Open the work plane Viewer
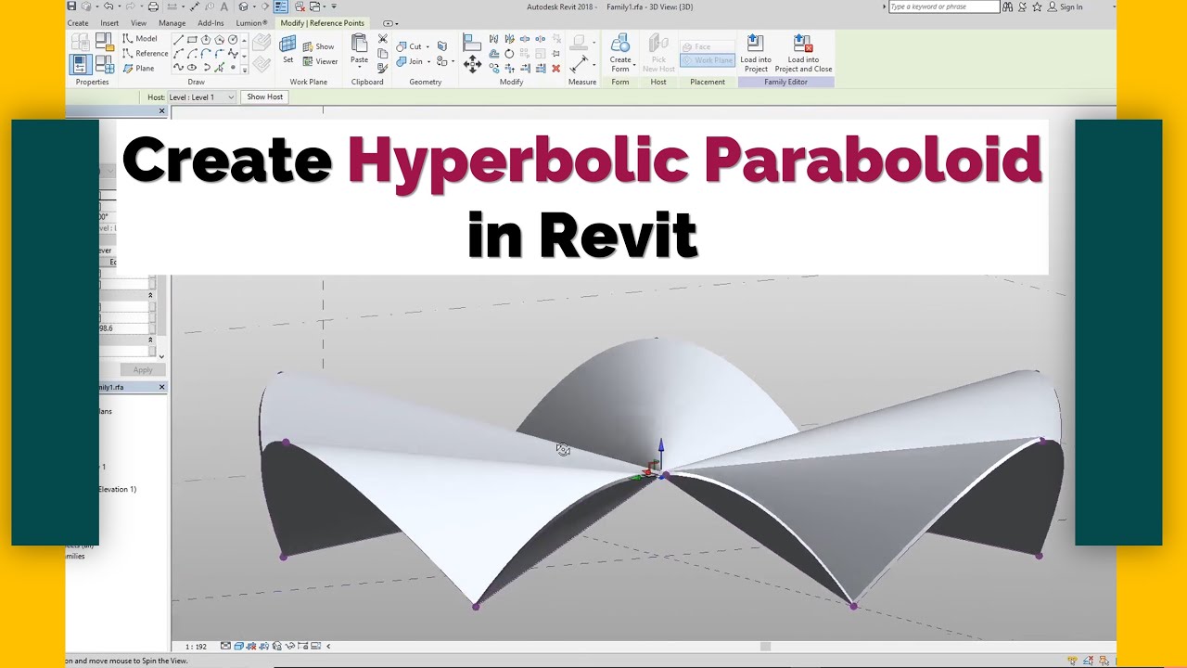1187x668 pixels. [321, 62]
